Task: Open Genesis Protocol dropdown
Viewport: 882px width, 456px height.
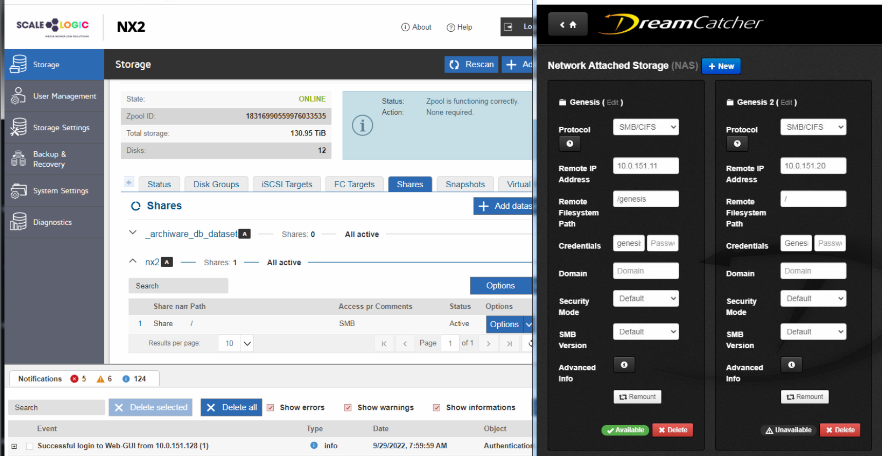Action: coord(646,127)
